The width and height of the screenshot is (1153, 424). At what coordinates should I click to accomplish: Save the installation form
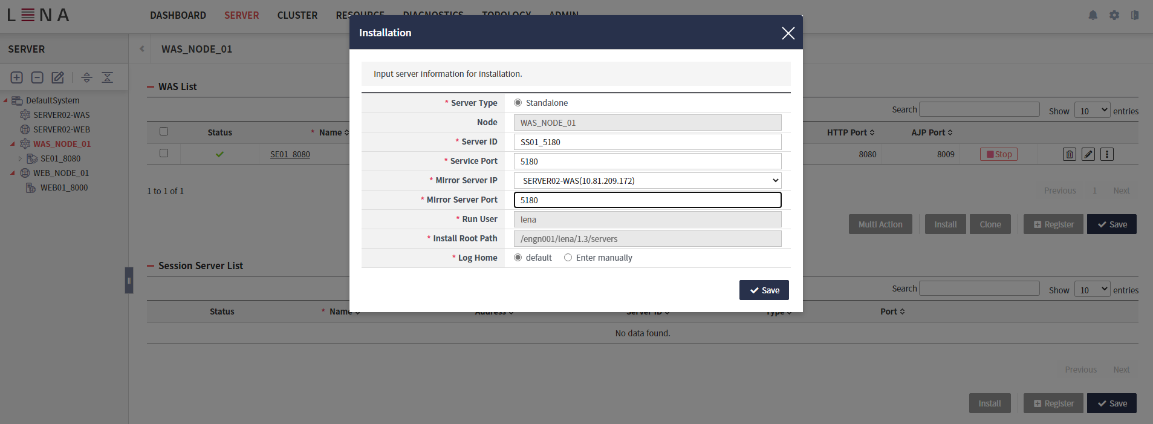coord(764,290)
